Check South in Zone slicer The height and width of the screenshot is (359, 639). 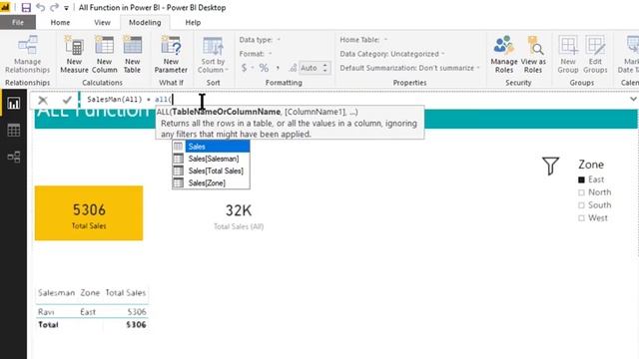click(581, 205)
